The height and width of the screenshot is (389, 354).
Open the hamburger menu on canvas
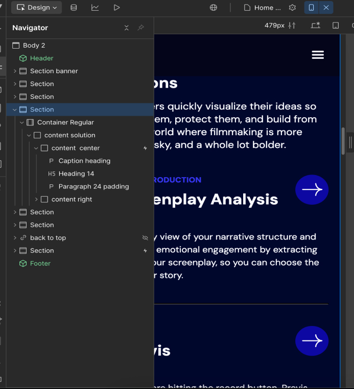(x=318, y=55)
